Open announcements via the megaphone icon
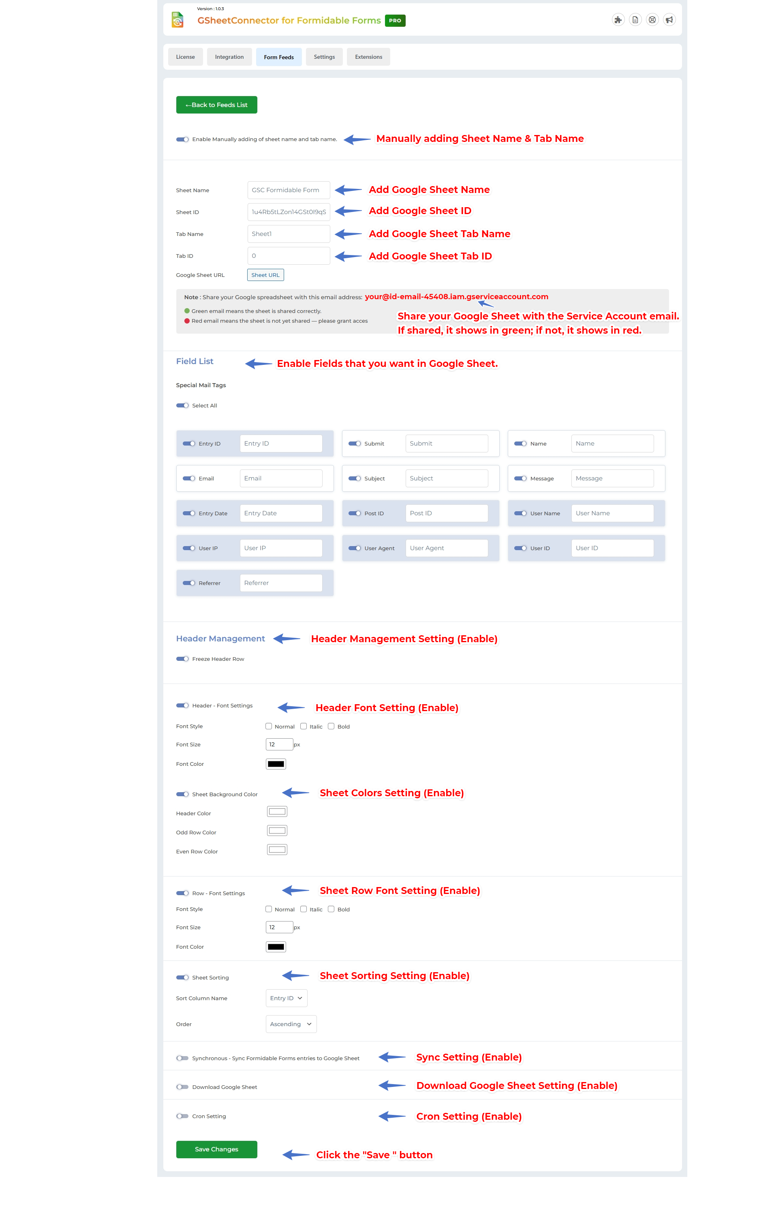This screenshot has height=1213, width=772. pos(670,19)
